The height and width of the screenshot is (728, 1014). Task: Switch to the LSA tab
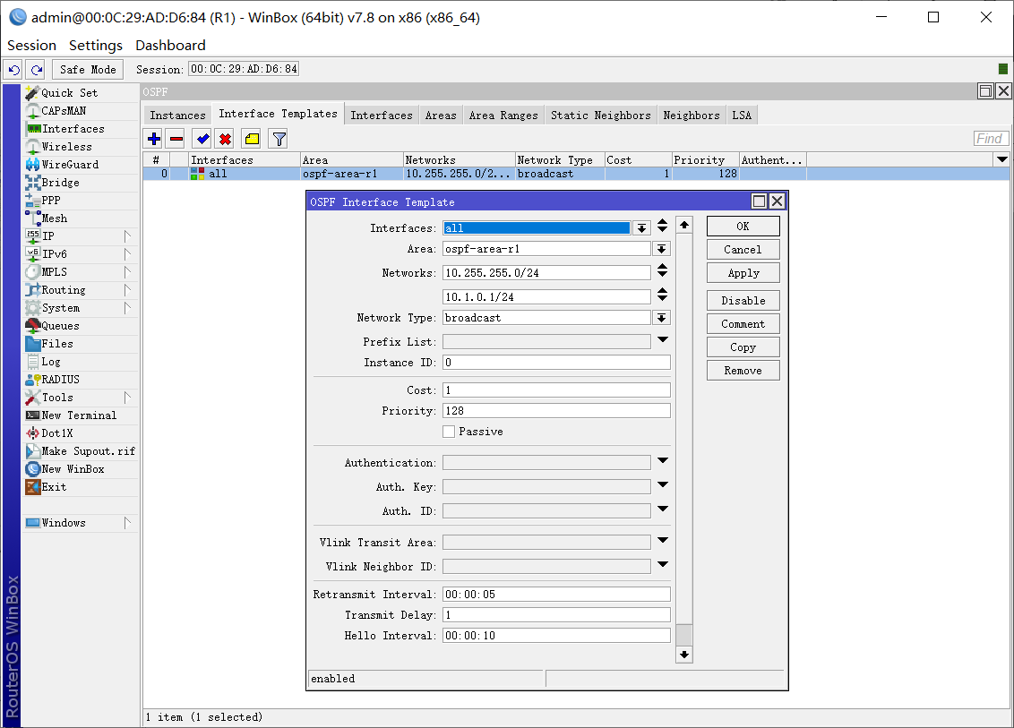742,116
